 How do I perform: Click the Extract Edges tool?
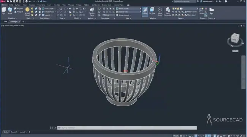tap(49, 9)
